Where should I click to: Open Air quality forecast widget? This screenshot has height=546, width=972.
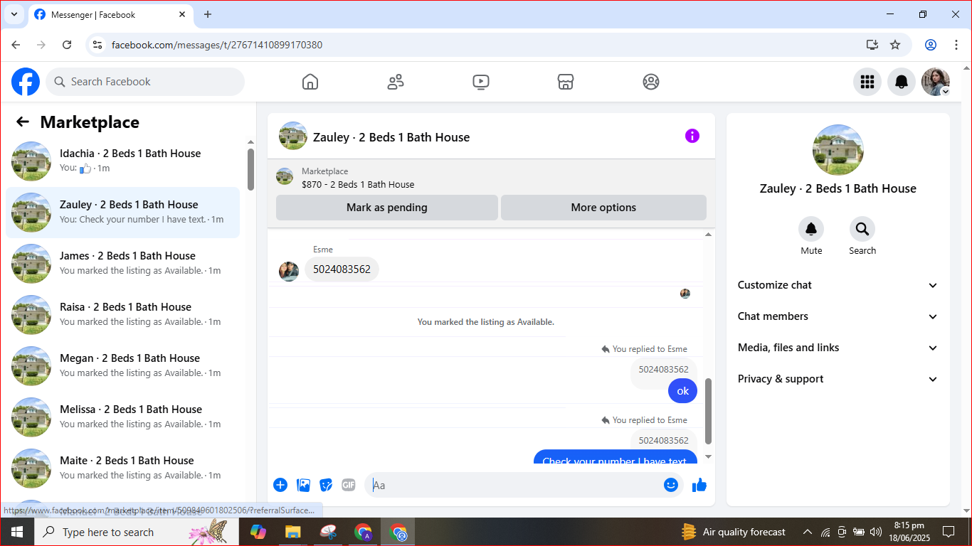click(x=733, y=532)
